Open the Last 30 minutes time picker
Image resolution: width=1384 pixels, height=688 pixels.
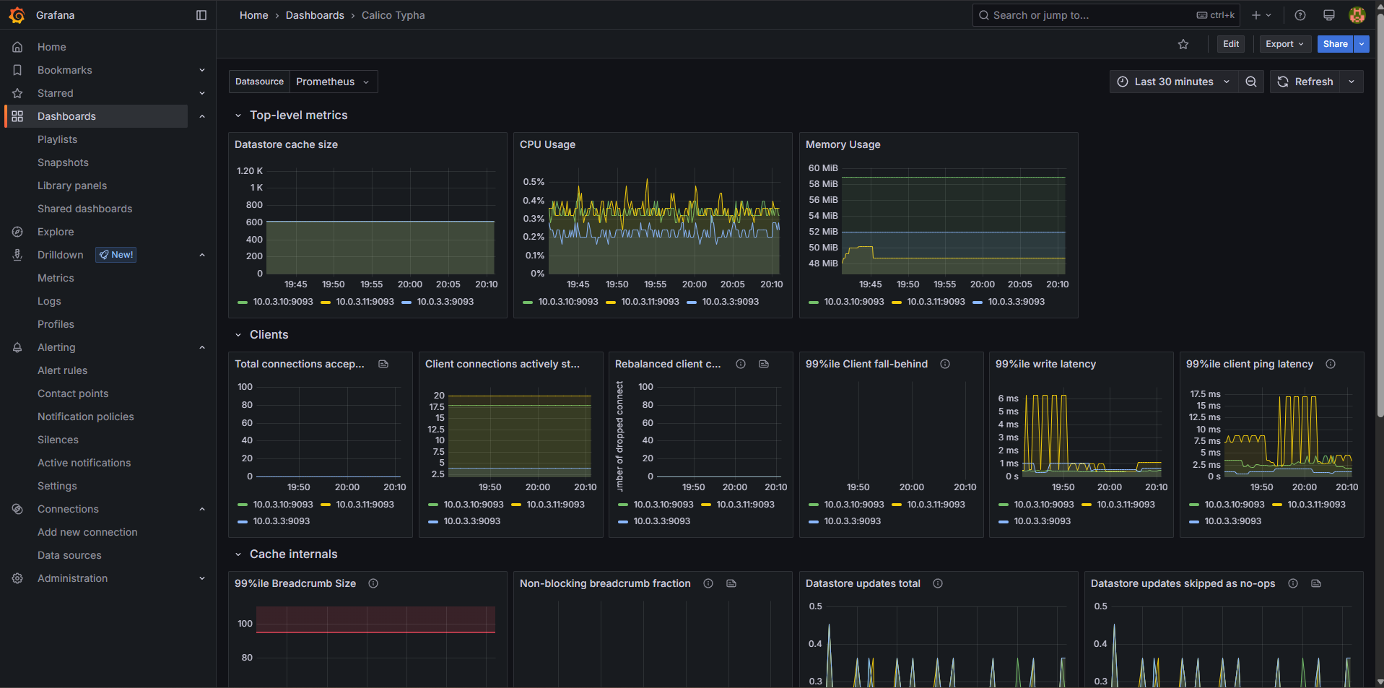(x=1173, y=82)
